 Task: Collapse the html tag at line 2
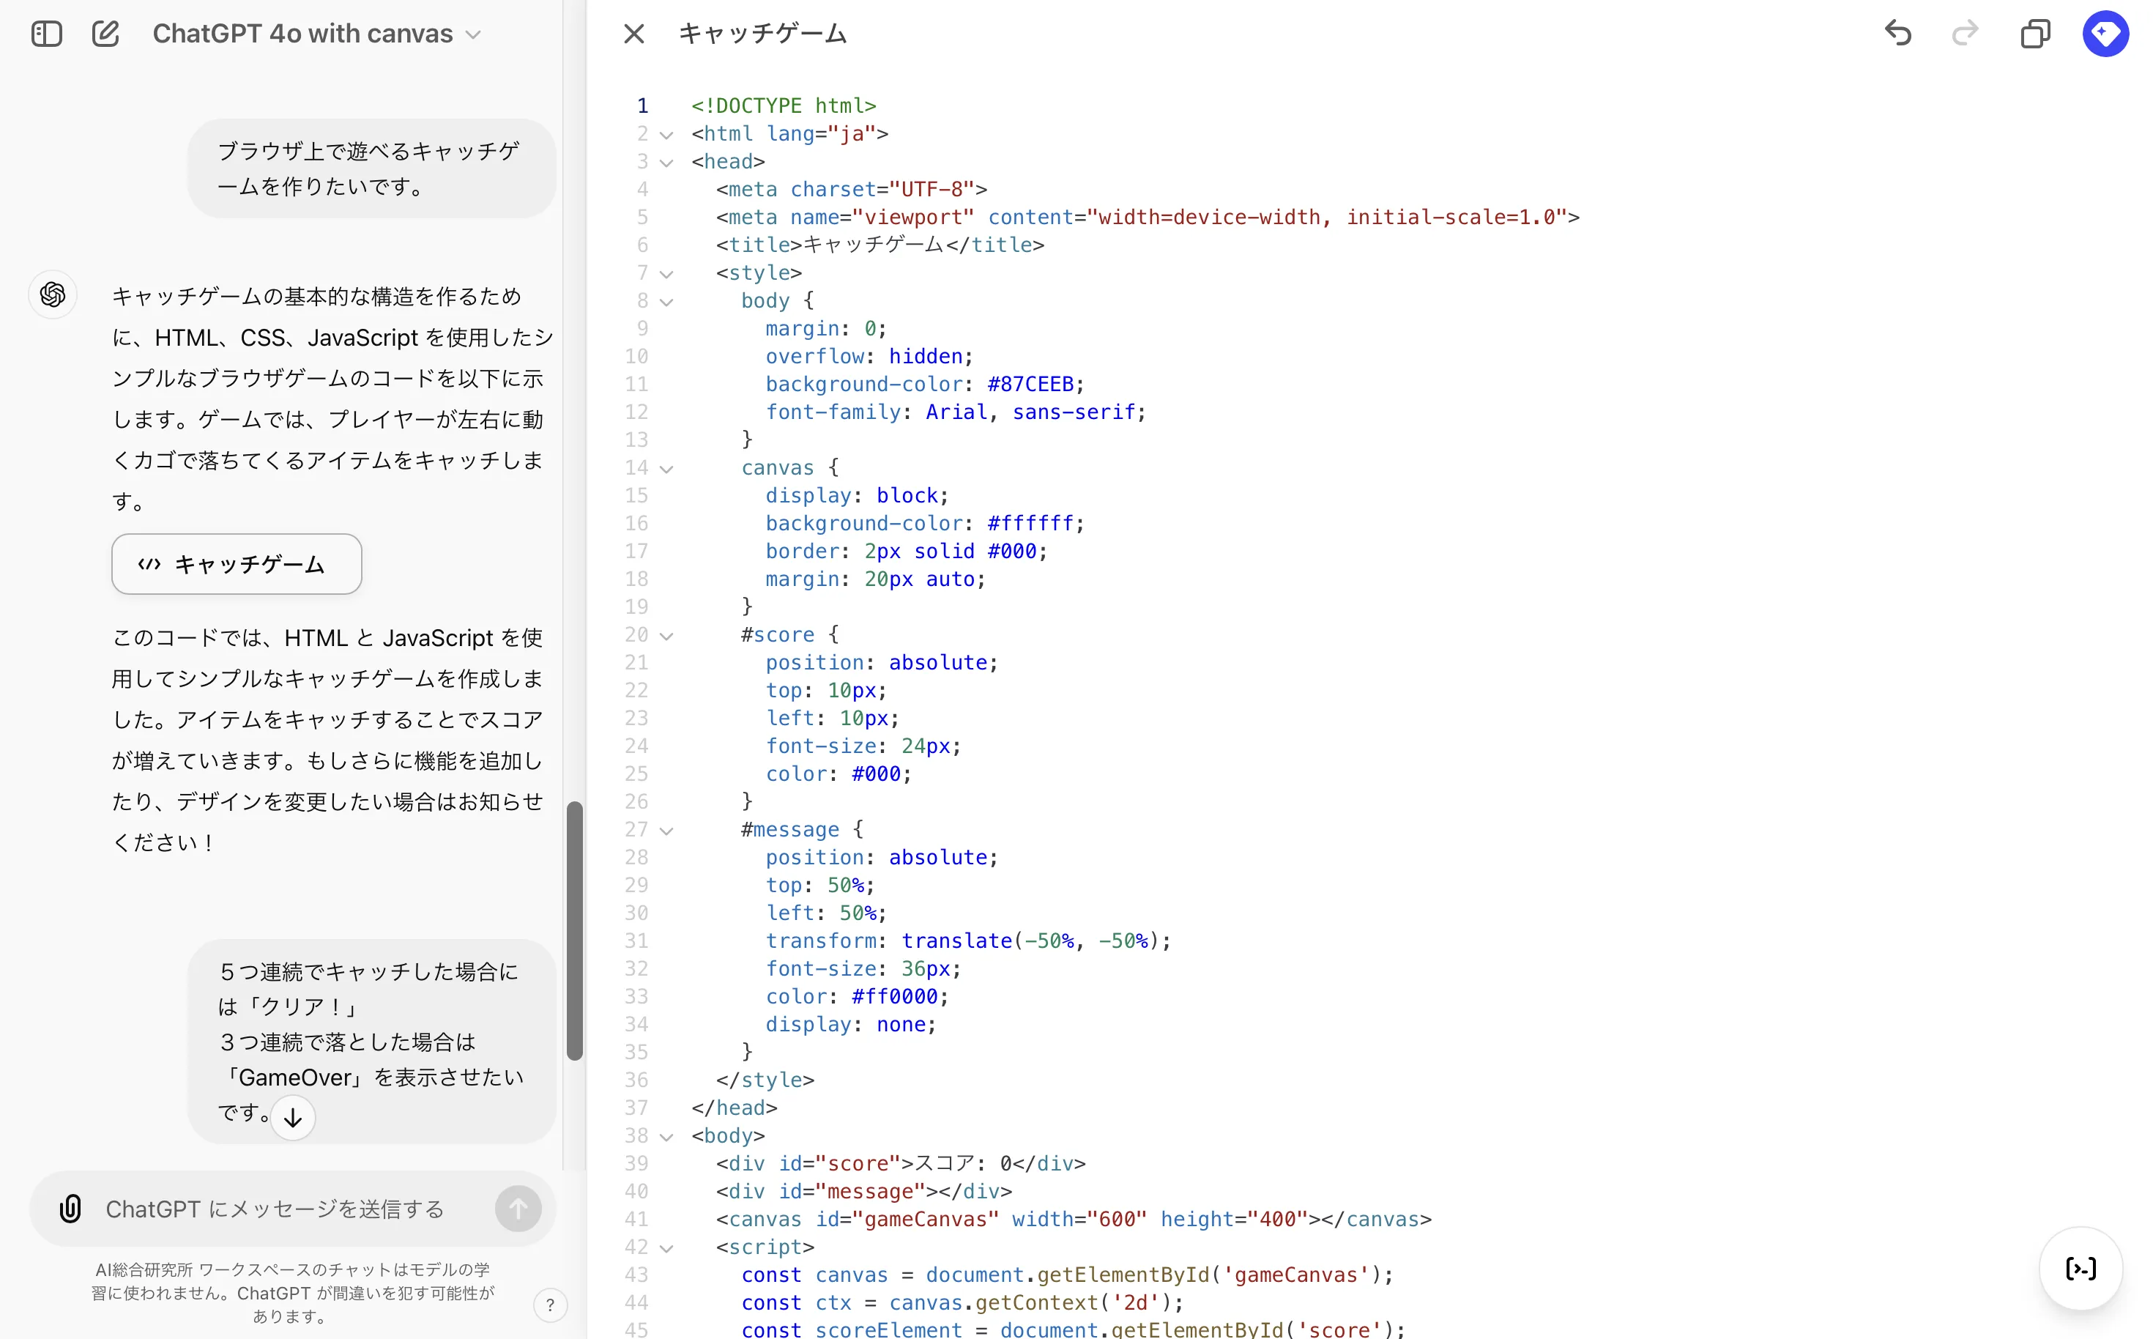[667, 135]
